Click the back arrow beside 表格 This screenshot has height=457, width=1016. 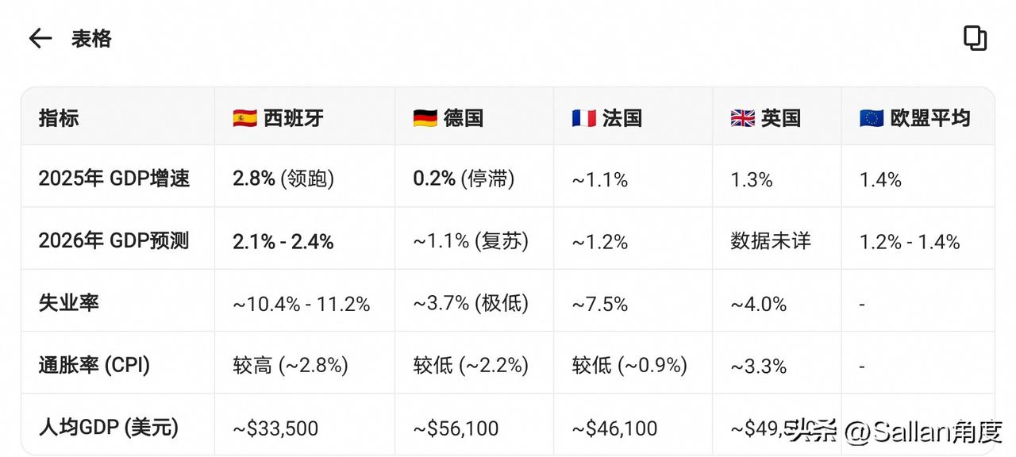click(x=40, y=38)
